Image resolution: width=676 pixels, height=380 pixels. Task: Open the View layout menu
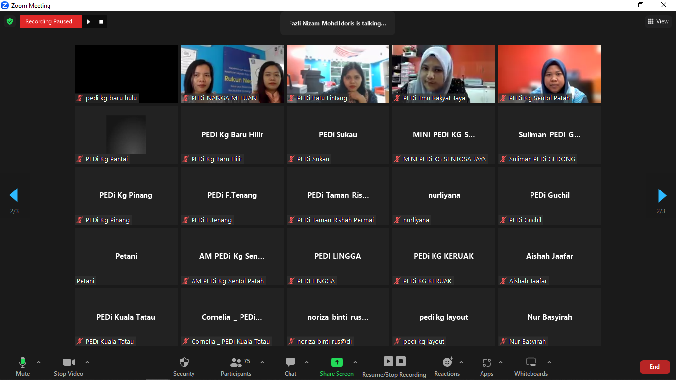(x=658, y=21)
